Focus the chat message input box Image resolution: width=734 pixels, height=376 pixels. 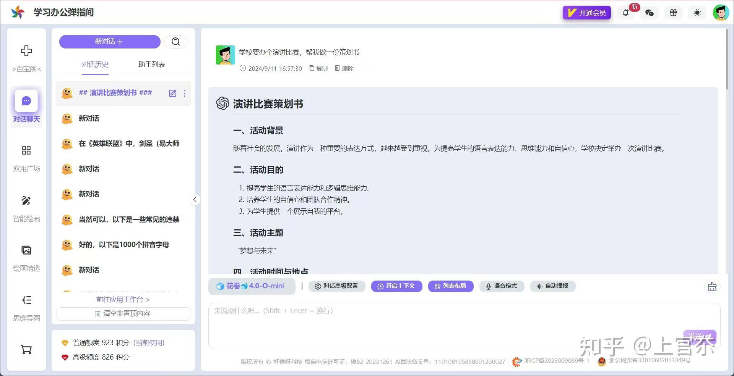(x=464, y=326)
